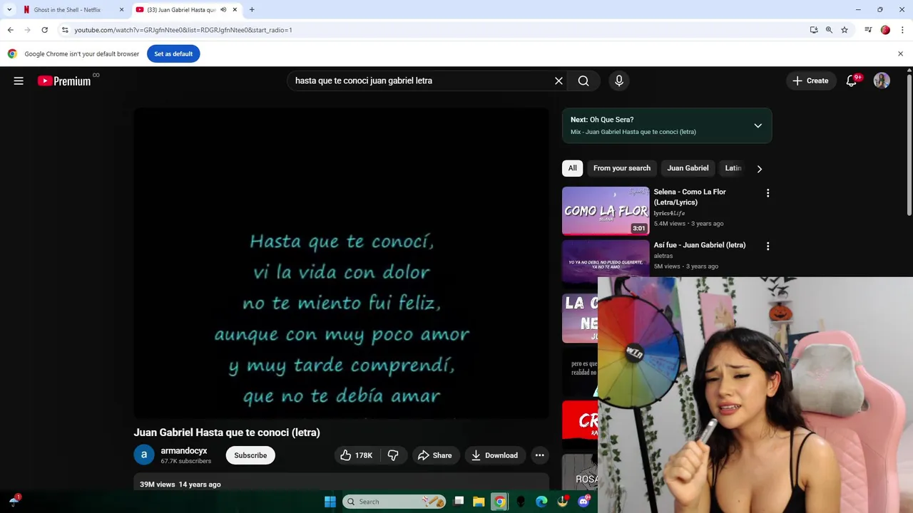913x513 pixels.
Task: Open the YouTube account avatar menu
Action: pyautogui.click(x=882, y=81)
